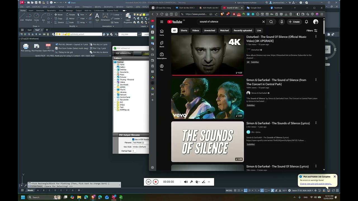Select the Circle tool
This screenshot has height=201, width=358.
pos(36,17)
